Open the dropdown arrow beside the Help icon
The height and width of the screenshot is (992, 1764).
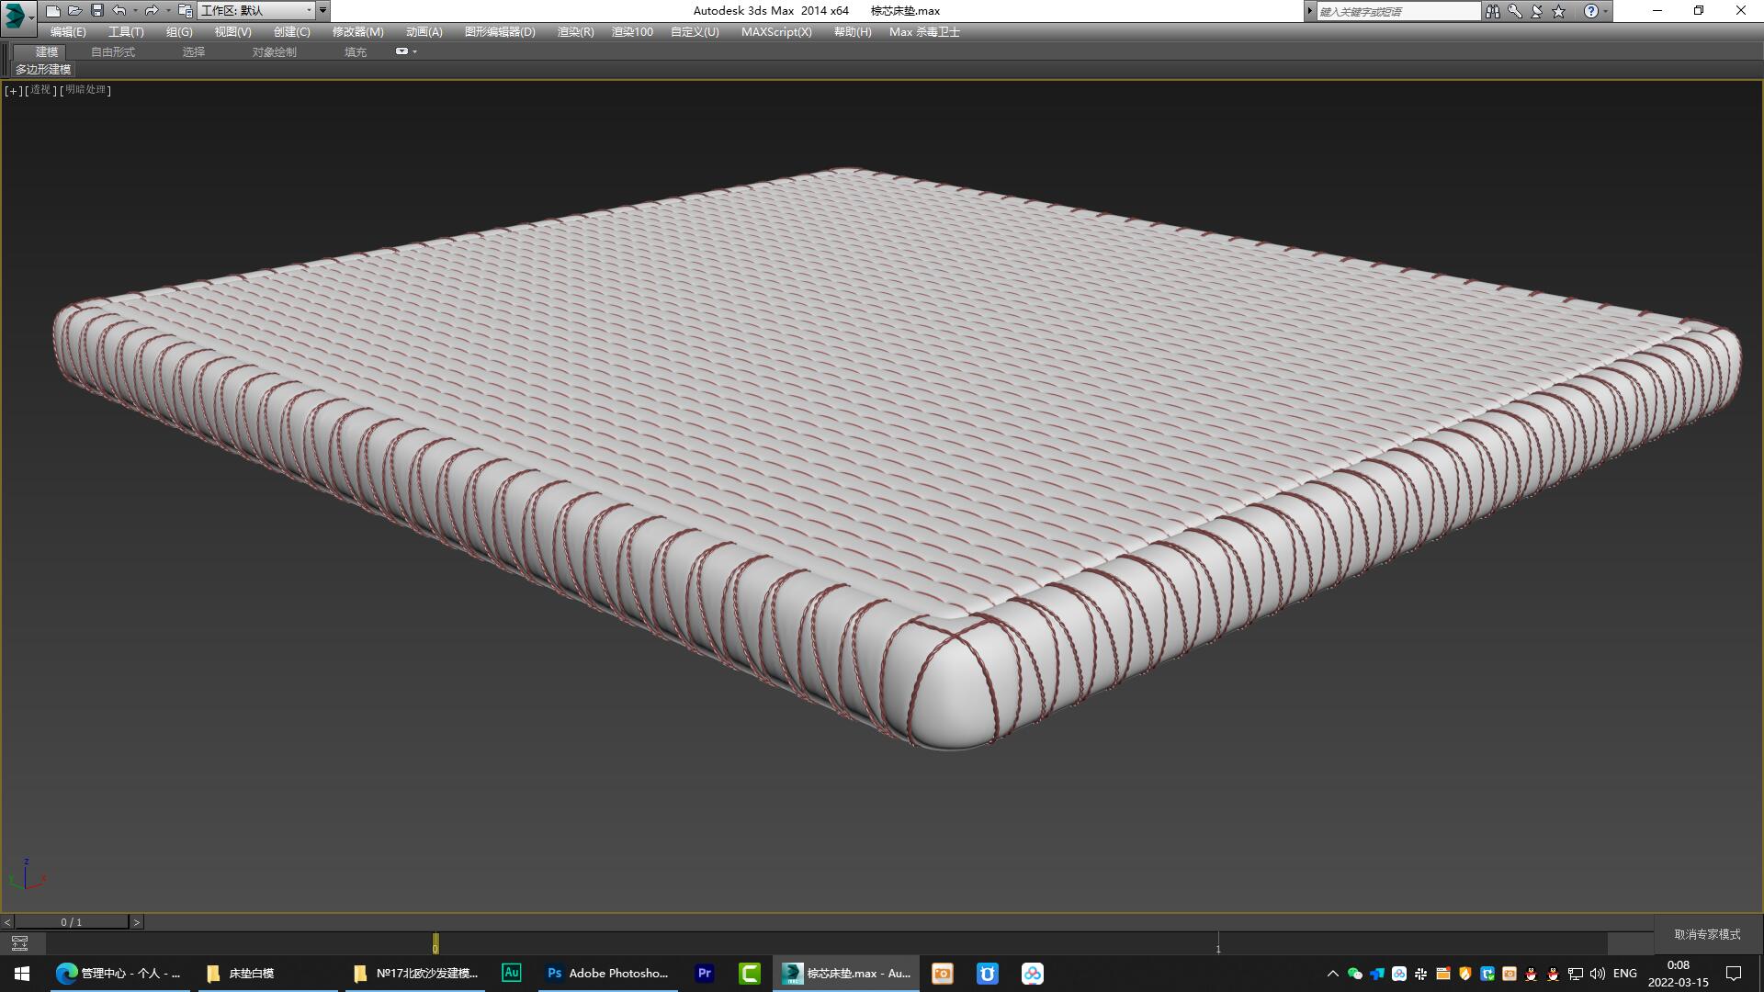point(1606,11)
